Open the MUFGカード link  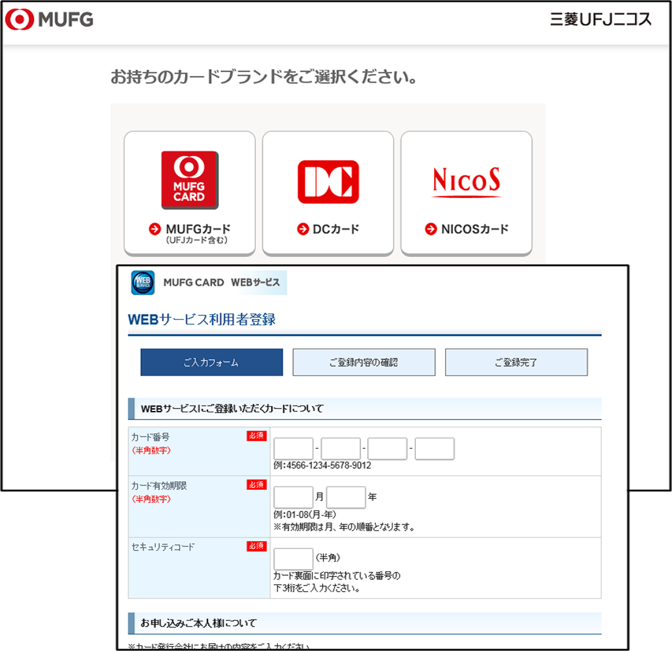198,230
